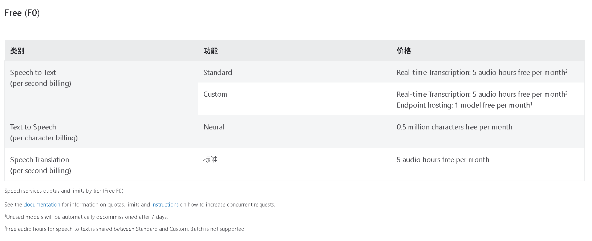Click the Text to Speech category cell
Screen dimensions: 592x241
coord(101,132)
